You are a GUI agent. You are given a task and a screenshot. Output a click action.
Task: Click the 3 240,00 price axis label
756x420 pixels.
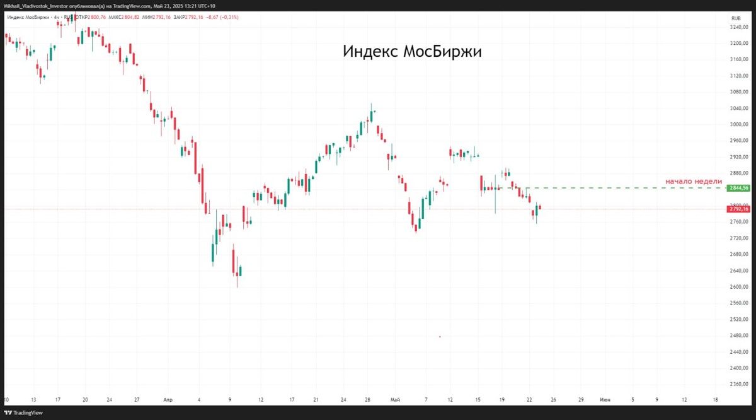[738, 28]
